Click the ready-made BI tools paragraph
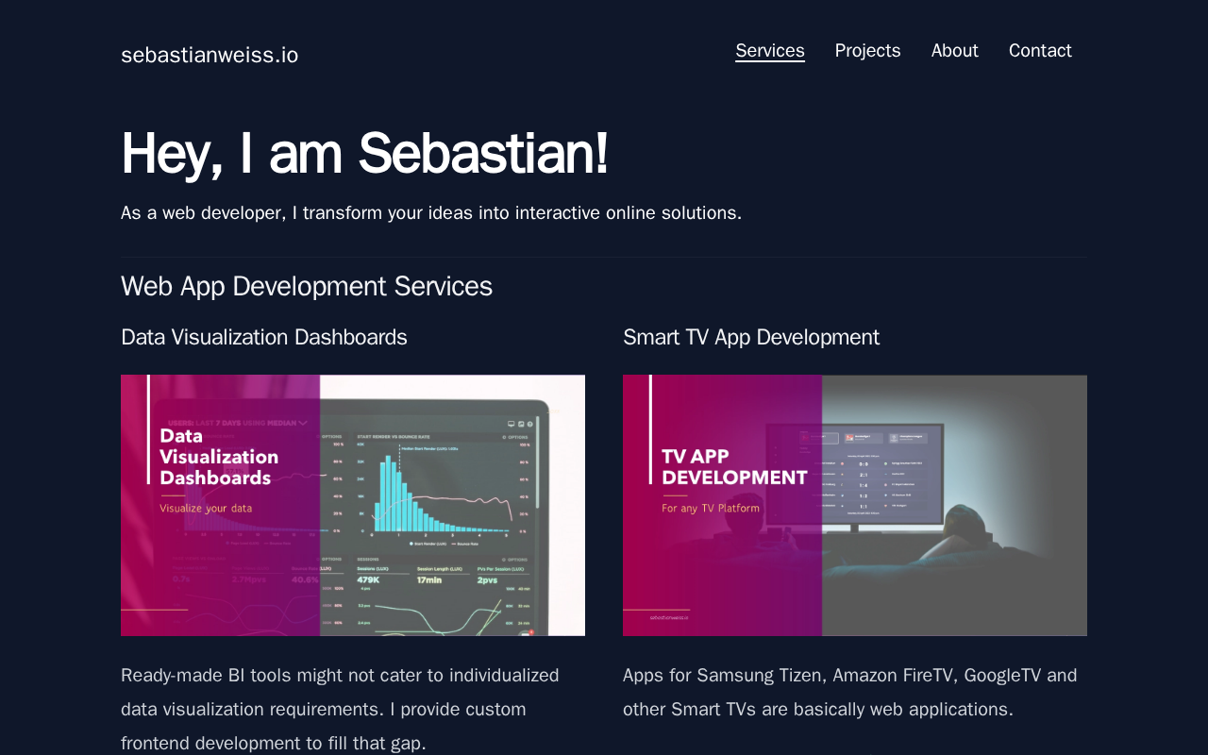The image size is (1208, 755). pos(340,709)
